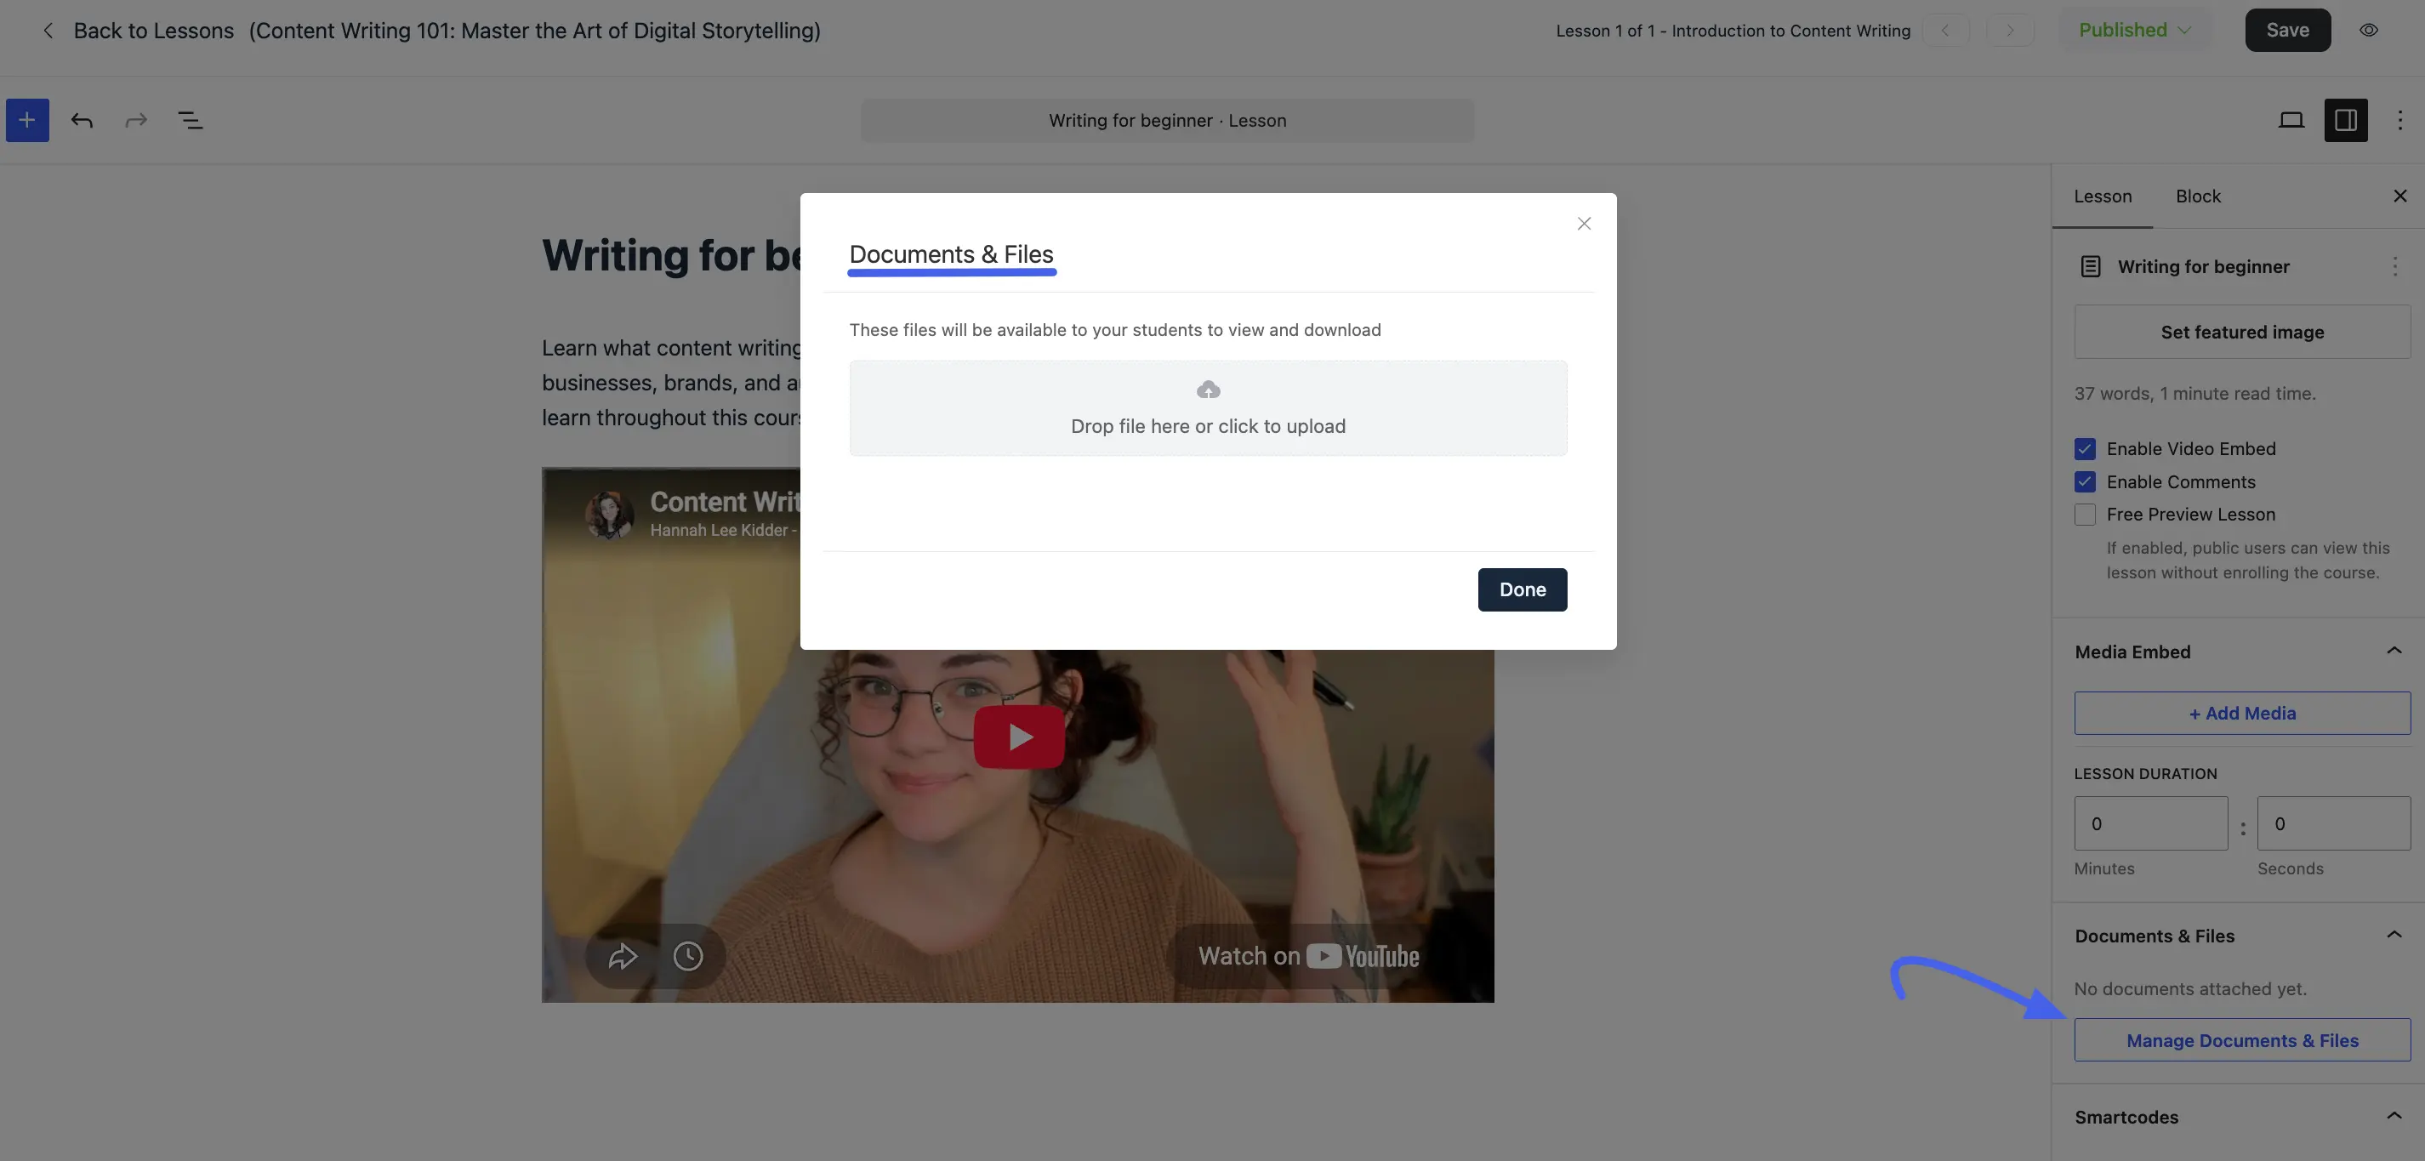Click the back chevron beside Back to Lessons
The width and height of the screenshot is (2425, 1161).
point(48,30)
